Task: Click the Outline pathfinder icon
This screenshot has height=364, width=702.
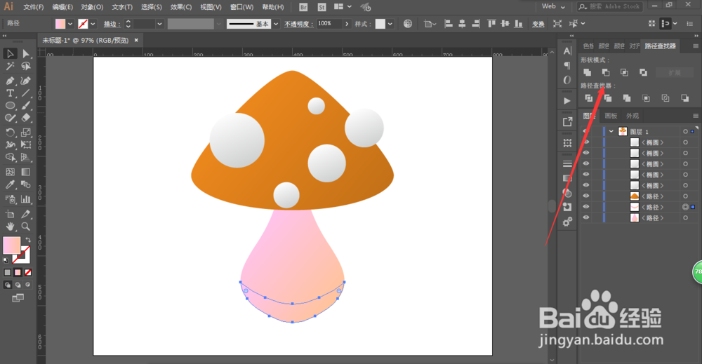Action: (665, 98)
